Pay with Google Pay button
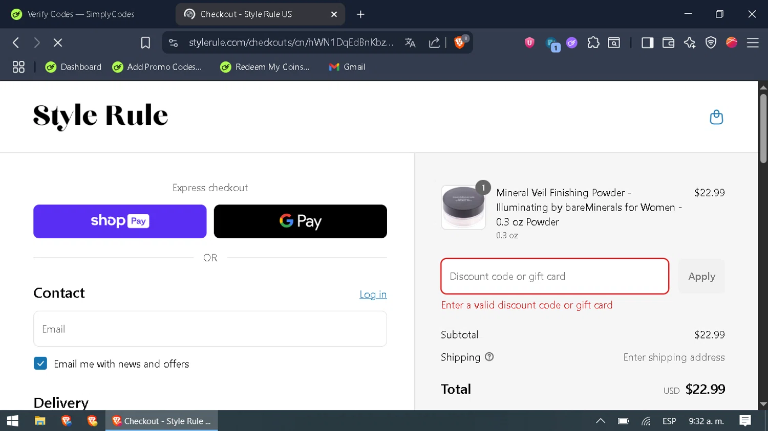768x431 pixels. tap(301, 221)
